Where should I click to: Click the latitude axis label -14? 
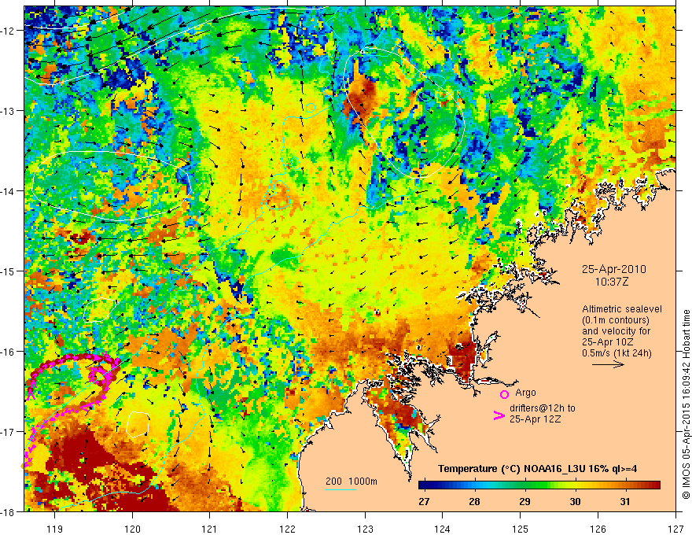9,191
